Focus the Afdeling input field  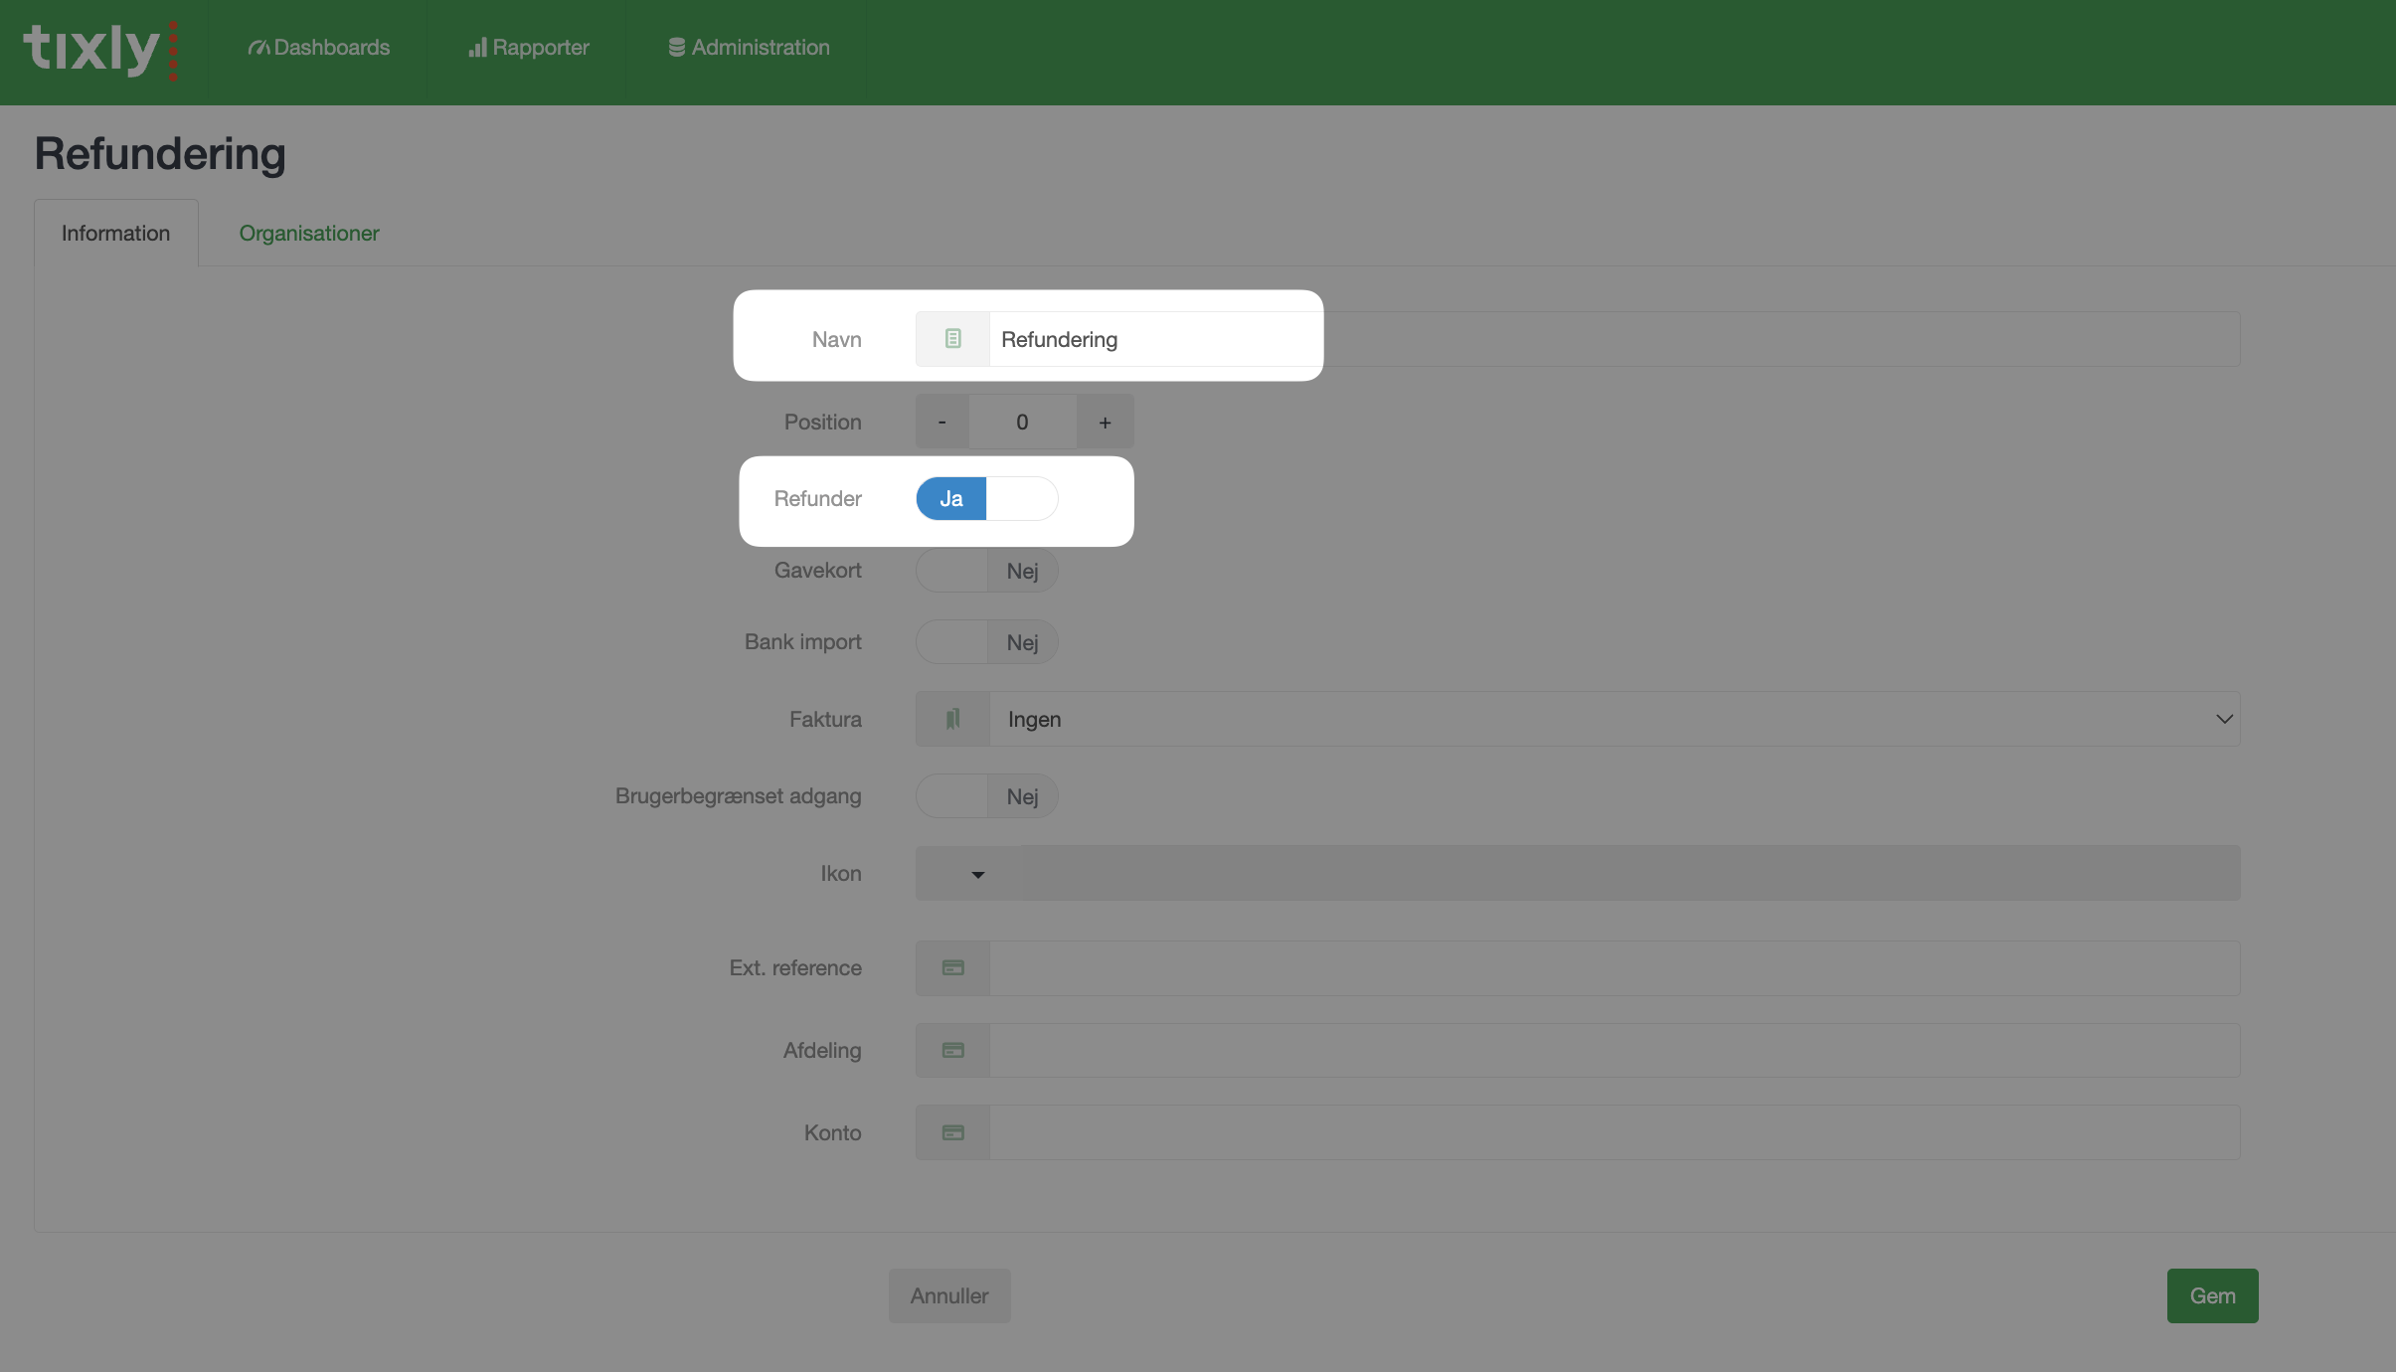pyautogui.click(x=1615, y=1050)
